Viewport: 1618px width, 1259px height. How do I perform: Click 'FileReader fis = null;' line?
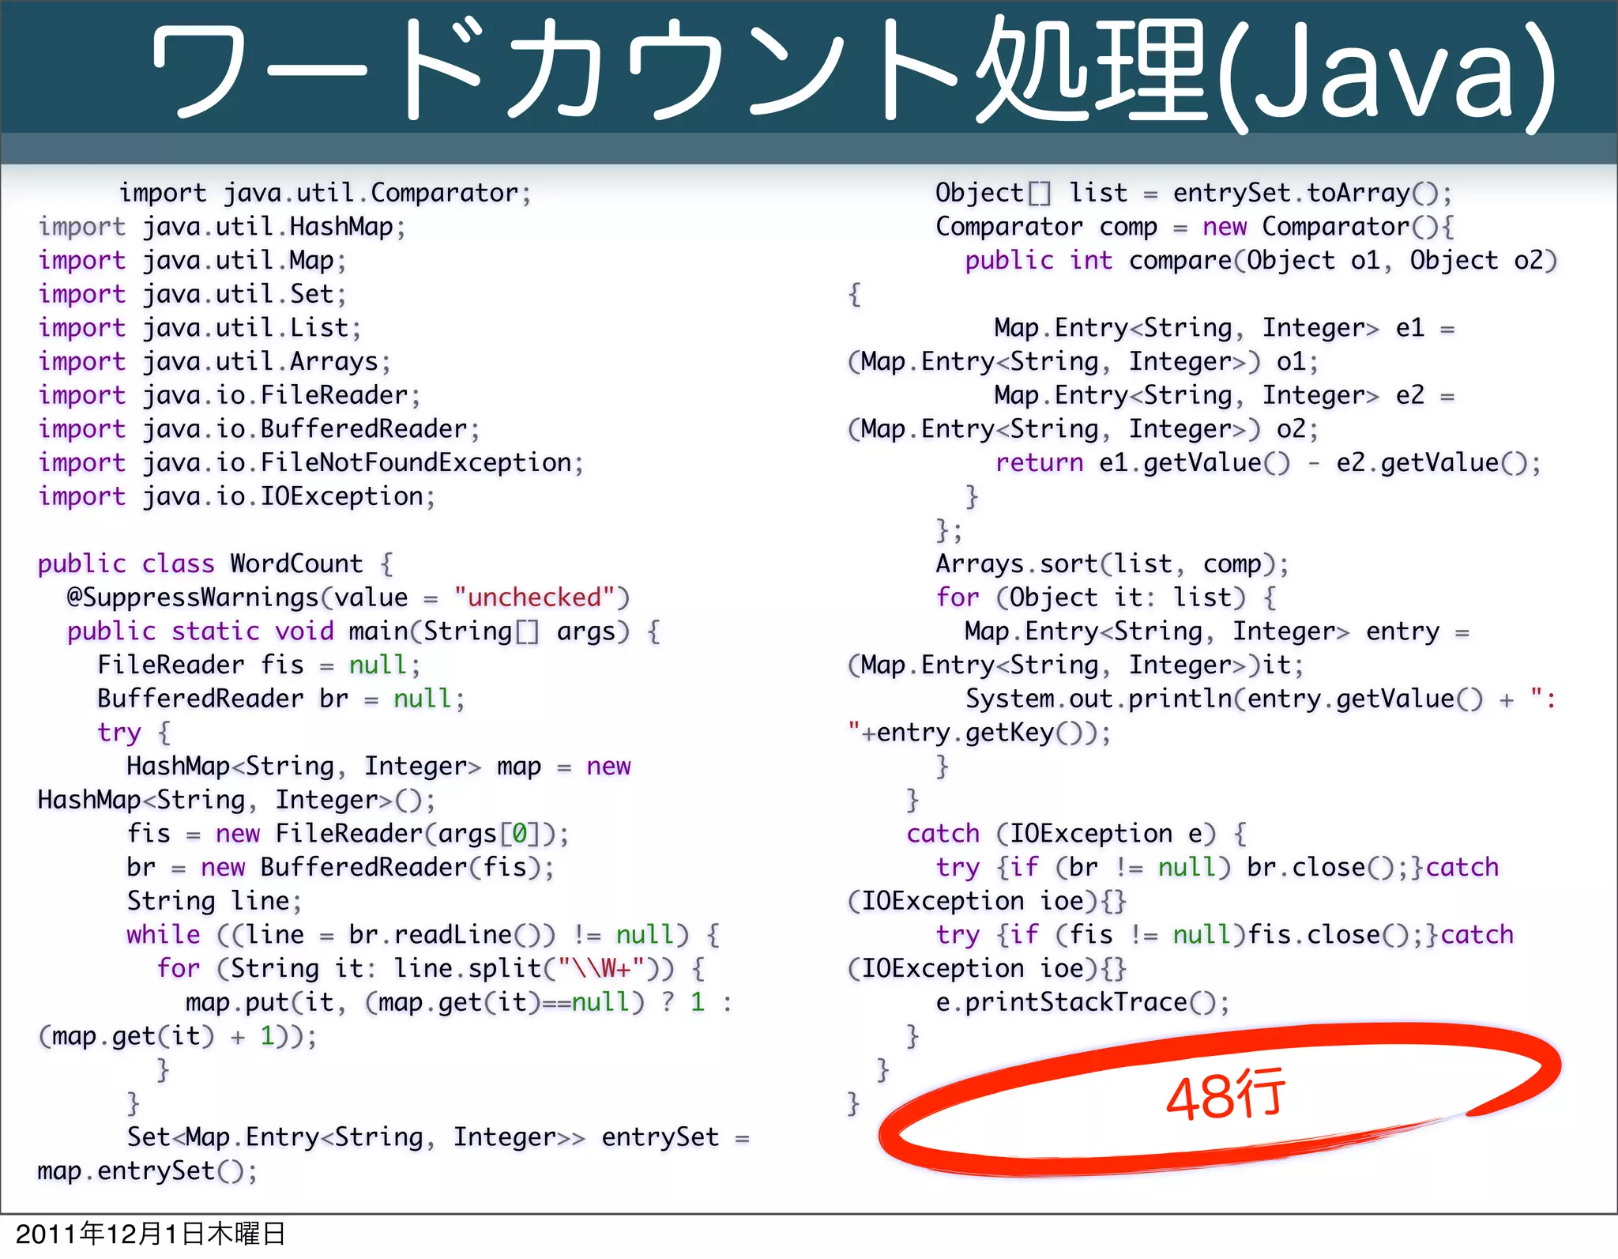pos(259,665)
